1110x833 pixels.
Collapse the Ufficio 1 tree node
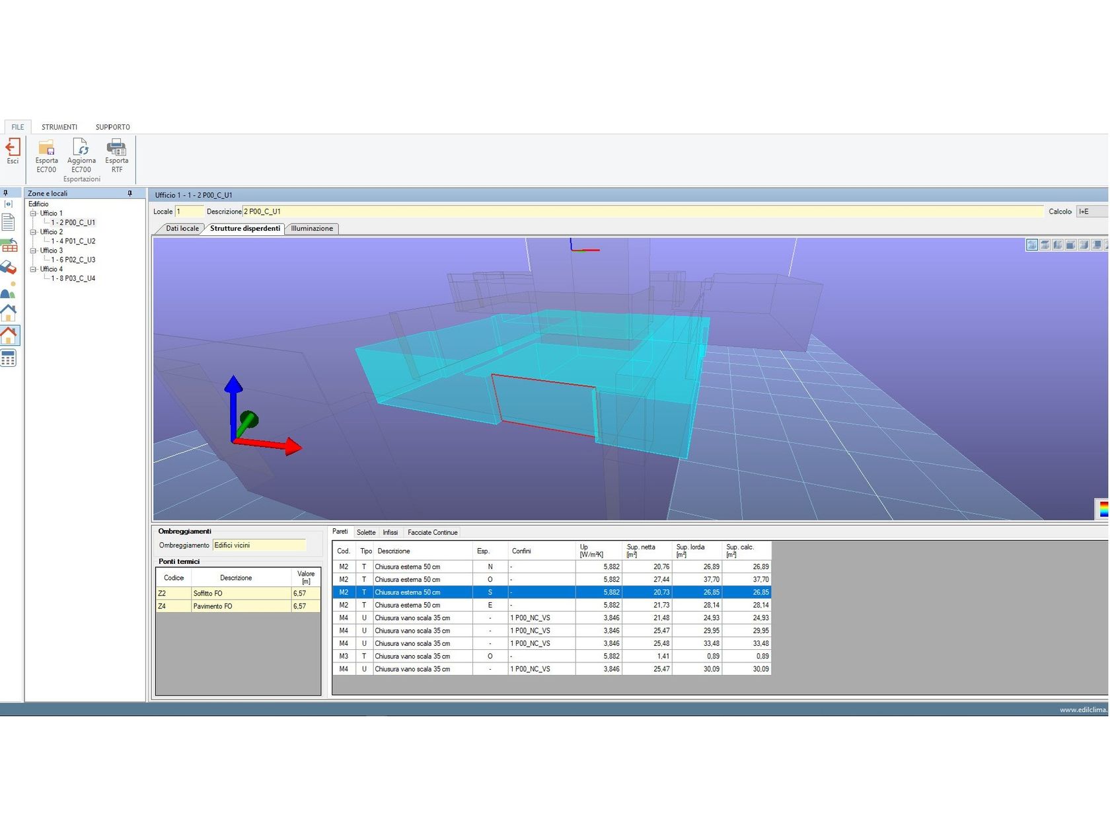click(33, 213)
